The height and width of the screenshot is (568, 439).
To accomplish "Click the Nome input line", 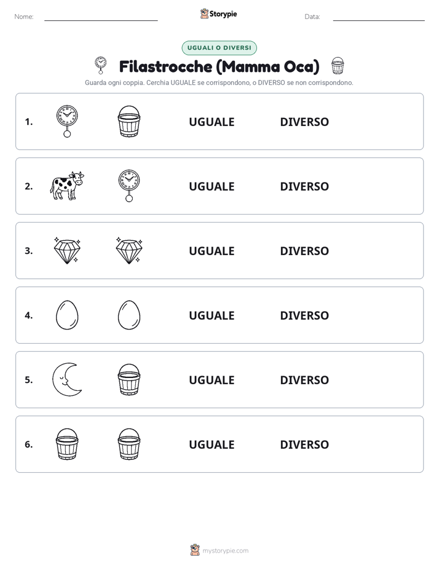I will click(x=101, y=17).
